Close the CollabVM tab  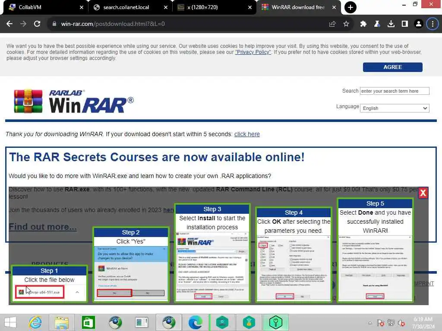(82, 7)
